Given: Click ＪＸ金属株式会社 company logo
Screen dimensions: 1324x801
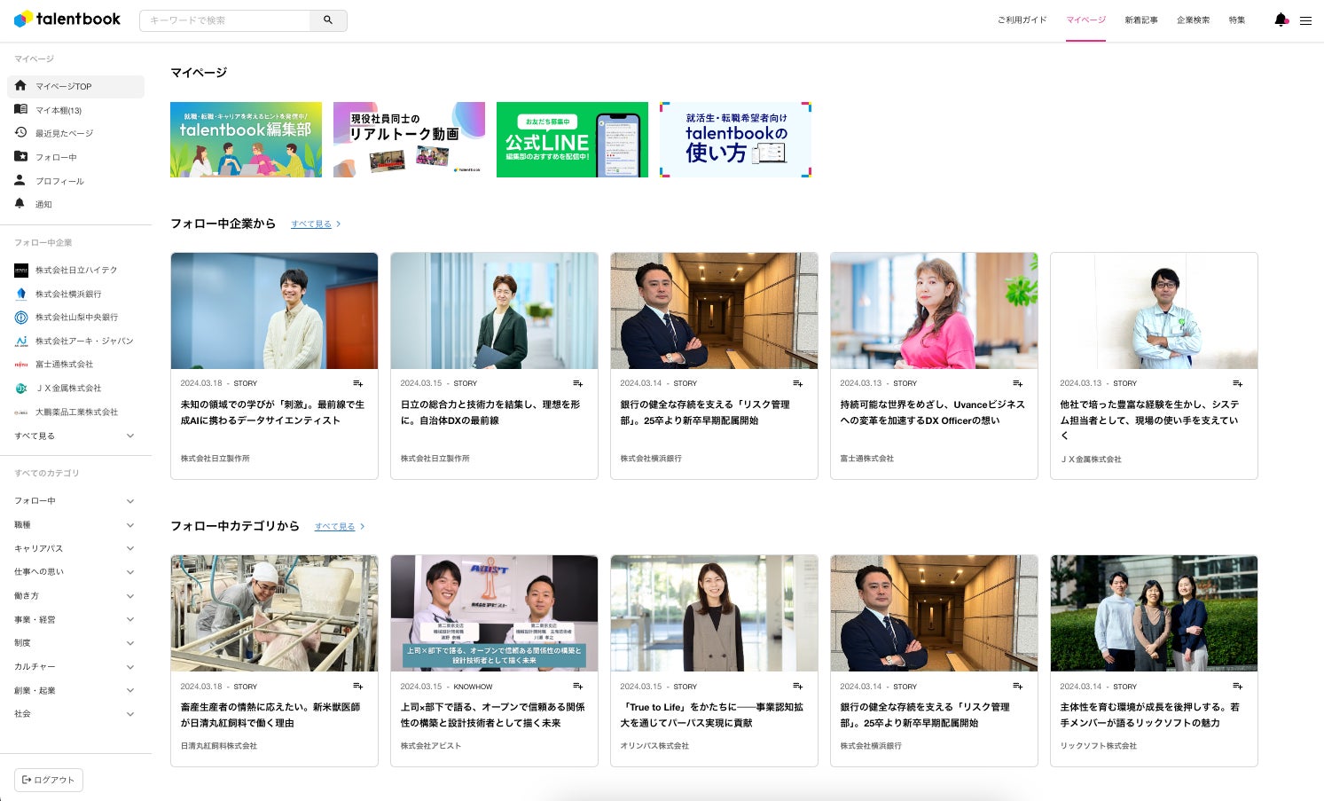Looking at the screenshot, I should 21,389.
